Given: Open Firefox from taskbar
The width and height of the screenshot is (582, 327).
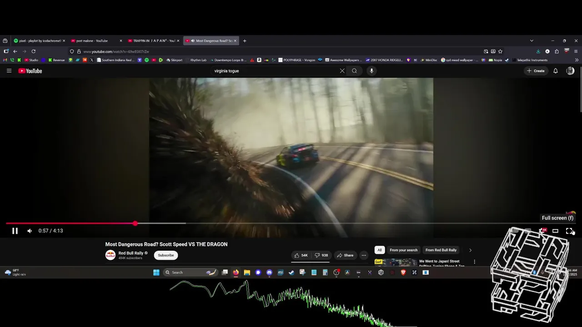Looking at the screenshot, I should pyautogui.click(x=236, y=272).
